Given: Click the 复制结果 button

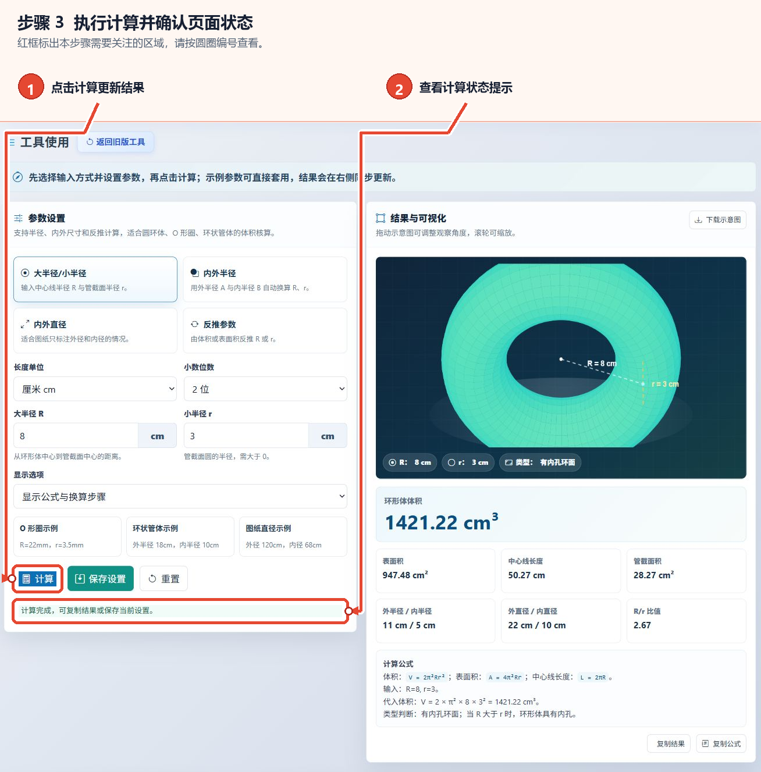Looking at the screenshot, I should [669, 743].
